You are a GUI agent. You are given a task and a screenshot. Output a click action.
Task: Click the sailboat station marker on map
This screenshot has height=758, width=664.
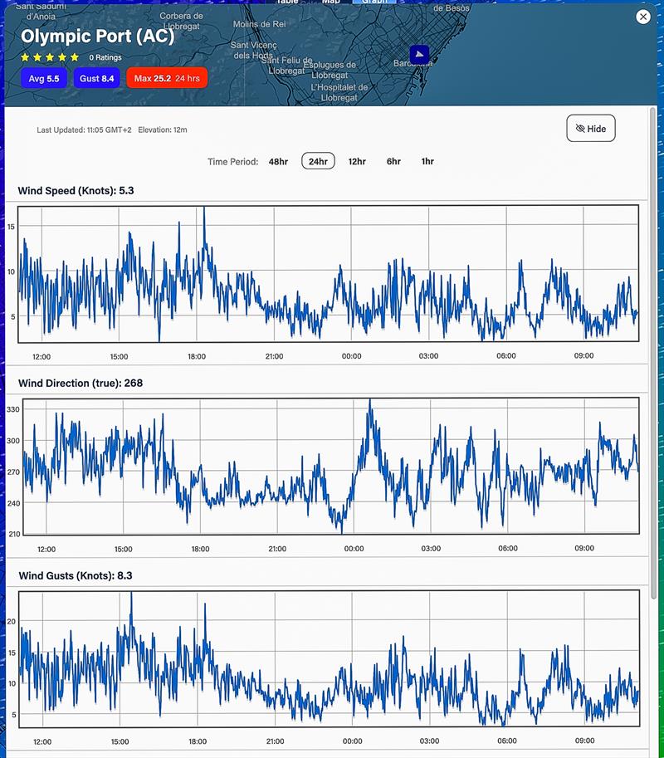[419, 54]
